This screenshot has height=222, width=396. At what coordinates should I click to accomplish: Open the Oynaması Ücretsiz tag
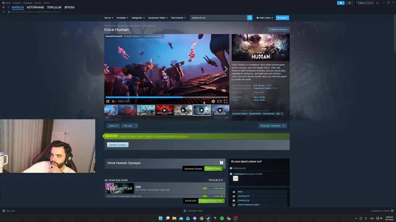tap(240, 113)
